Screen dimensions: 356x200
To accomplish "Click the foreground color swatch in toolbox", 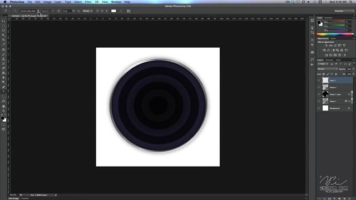I will [2, 118].
